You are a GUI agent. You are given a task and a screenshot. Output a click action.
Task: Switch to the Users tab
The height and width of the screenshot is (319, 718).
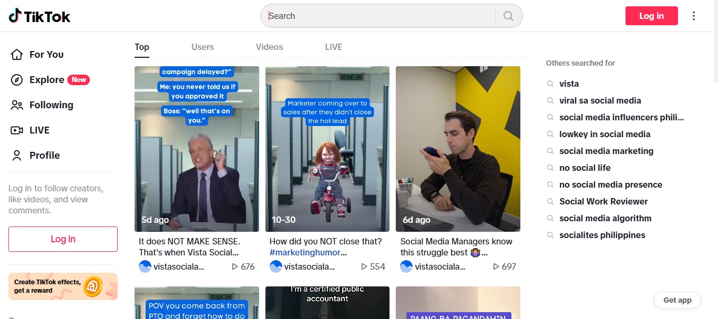click(202, 47)
